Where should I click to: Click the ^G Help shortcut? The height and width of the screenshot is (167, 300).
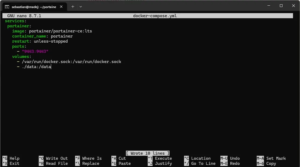click(11, 158)
